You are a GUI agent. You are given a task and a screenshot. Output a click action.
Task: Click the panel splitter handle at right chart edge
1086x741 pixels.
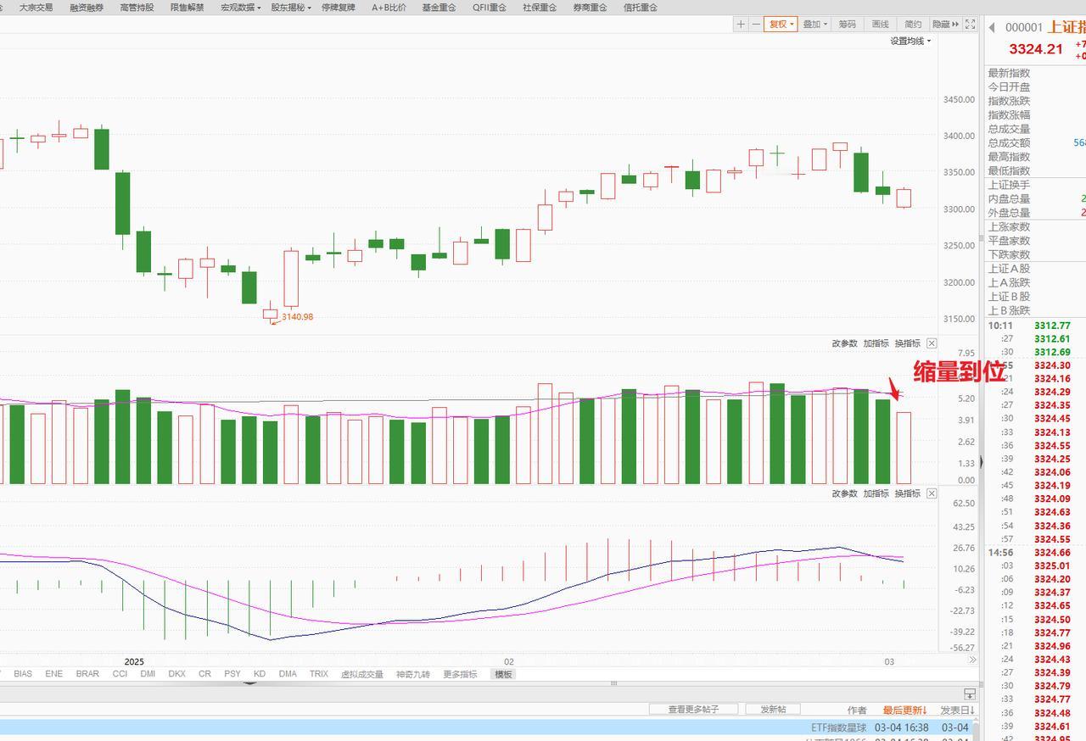982,462
